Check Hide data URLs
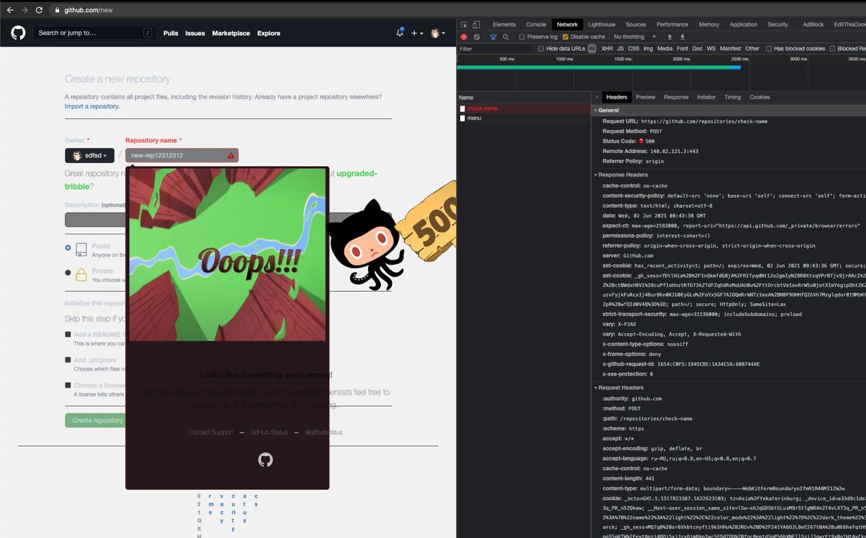This screenshot has width=866, height=538. (x=541, y=49)
